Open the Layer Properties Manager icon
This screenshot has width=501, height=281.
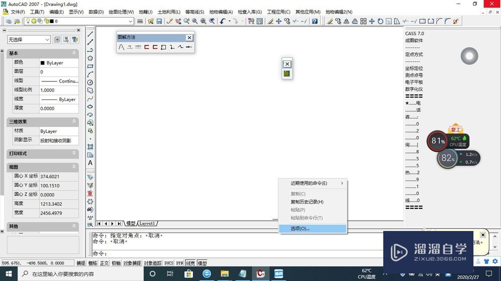9,21
